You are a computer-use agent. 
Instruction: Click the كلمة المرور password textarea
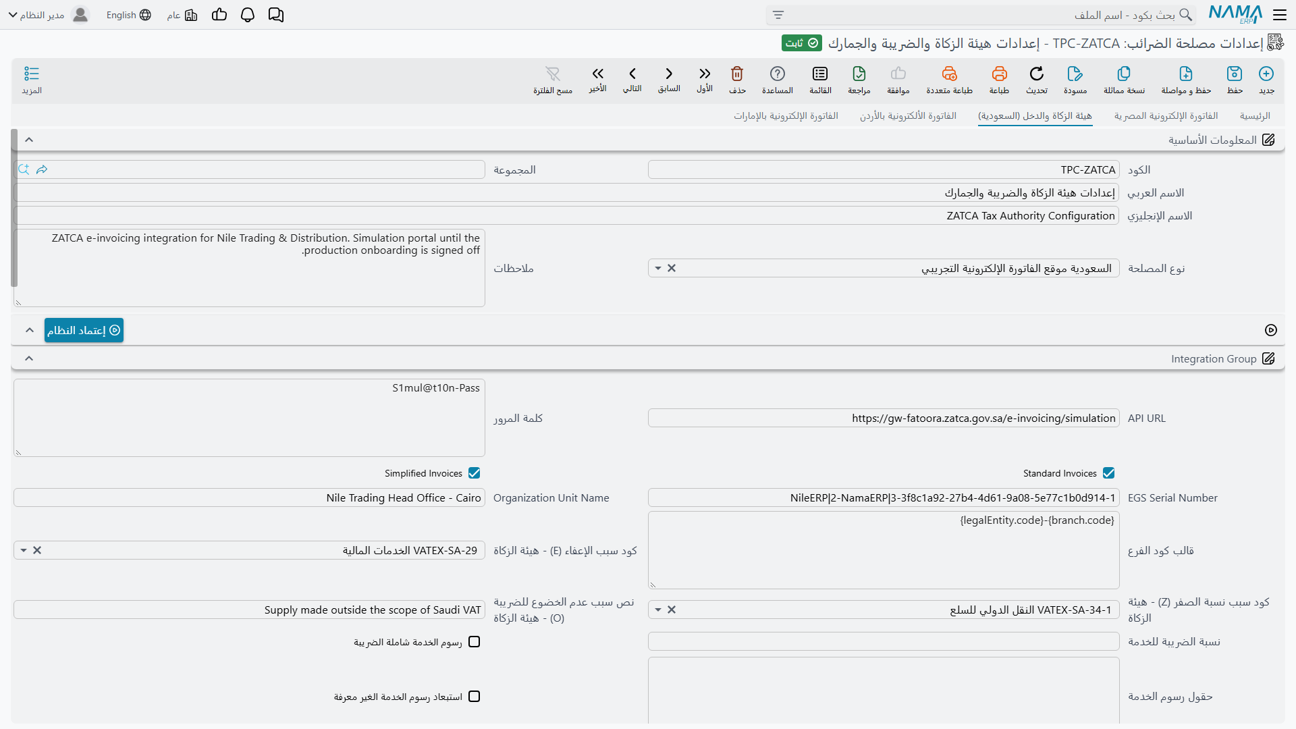point(249,418)
